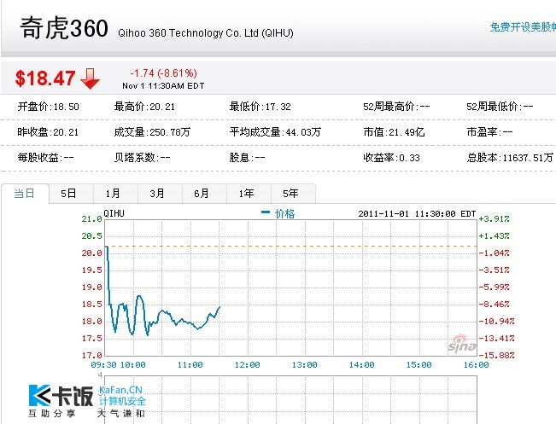This screenshot has height=424, width=556.
Task: Click the Nov 1 11:30AM EDT timestamp
Action: click(163, 86)
